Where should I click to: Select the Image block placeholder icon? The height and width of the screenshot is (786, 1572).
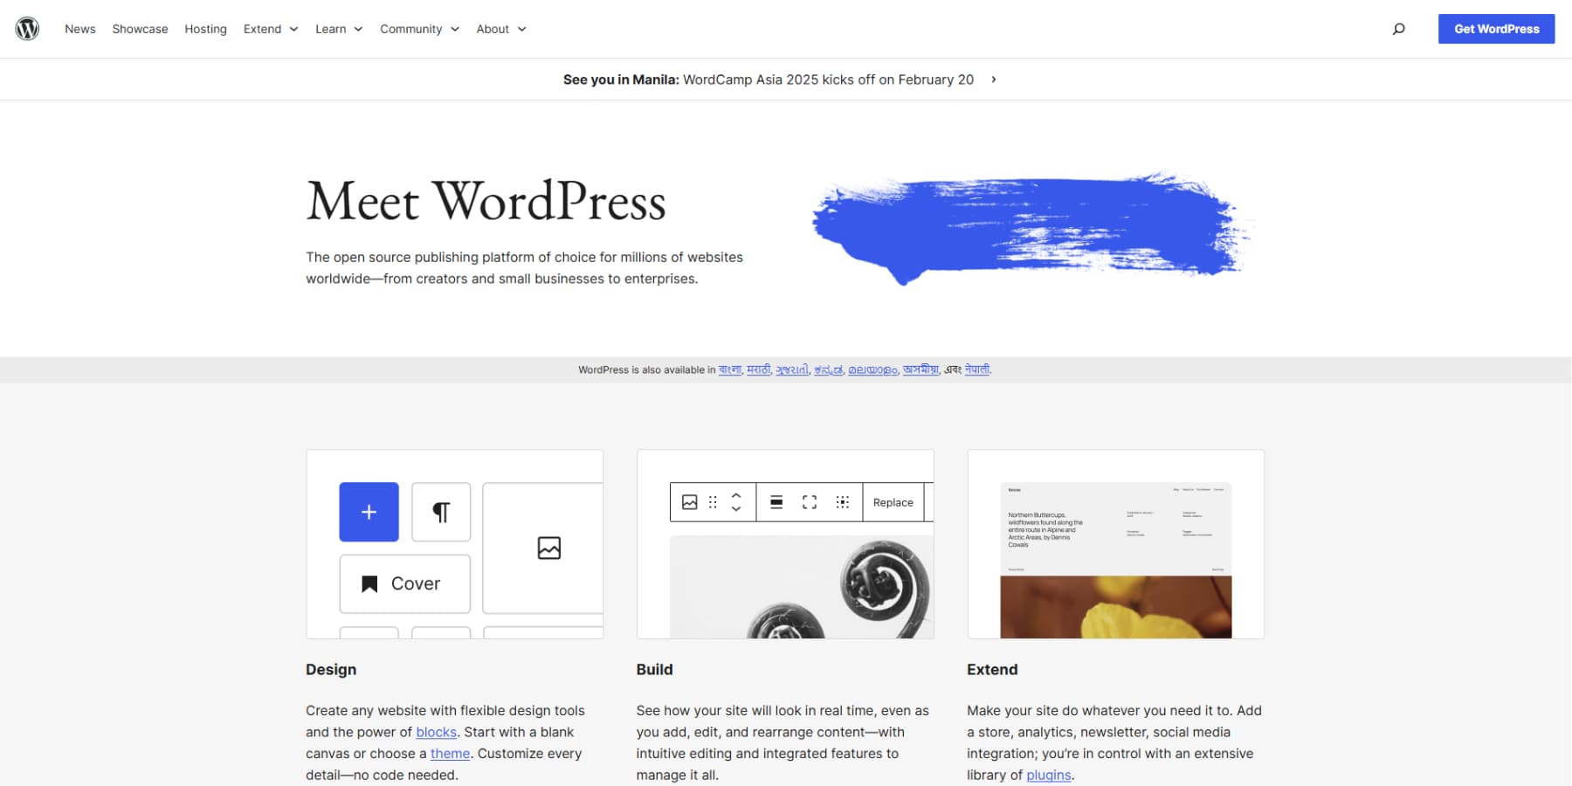[548, 548]
